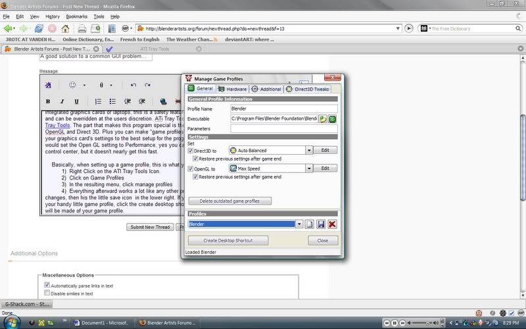Create a new profile with blank page icon
Viewport: 526px width, 329px height.
click(310, 224)
